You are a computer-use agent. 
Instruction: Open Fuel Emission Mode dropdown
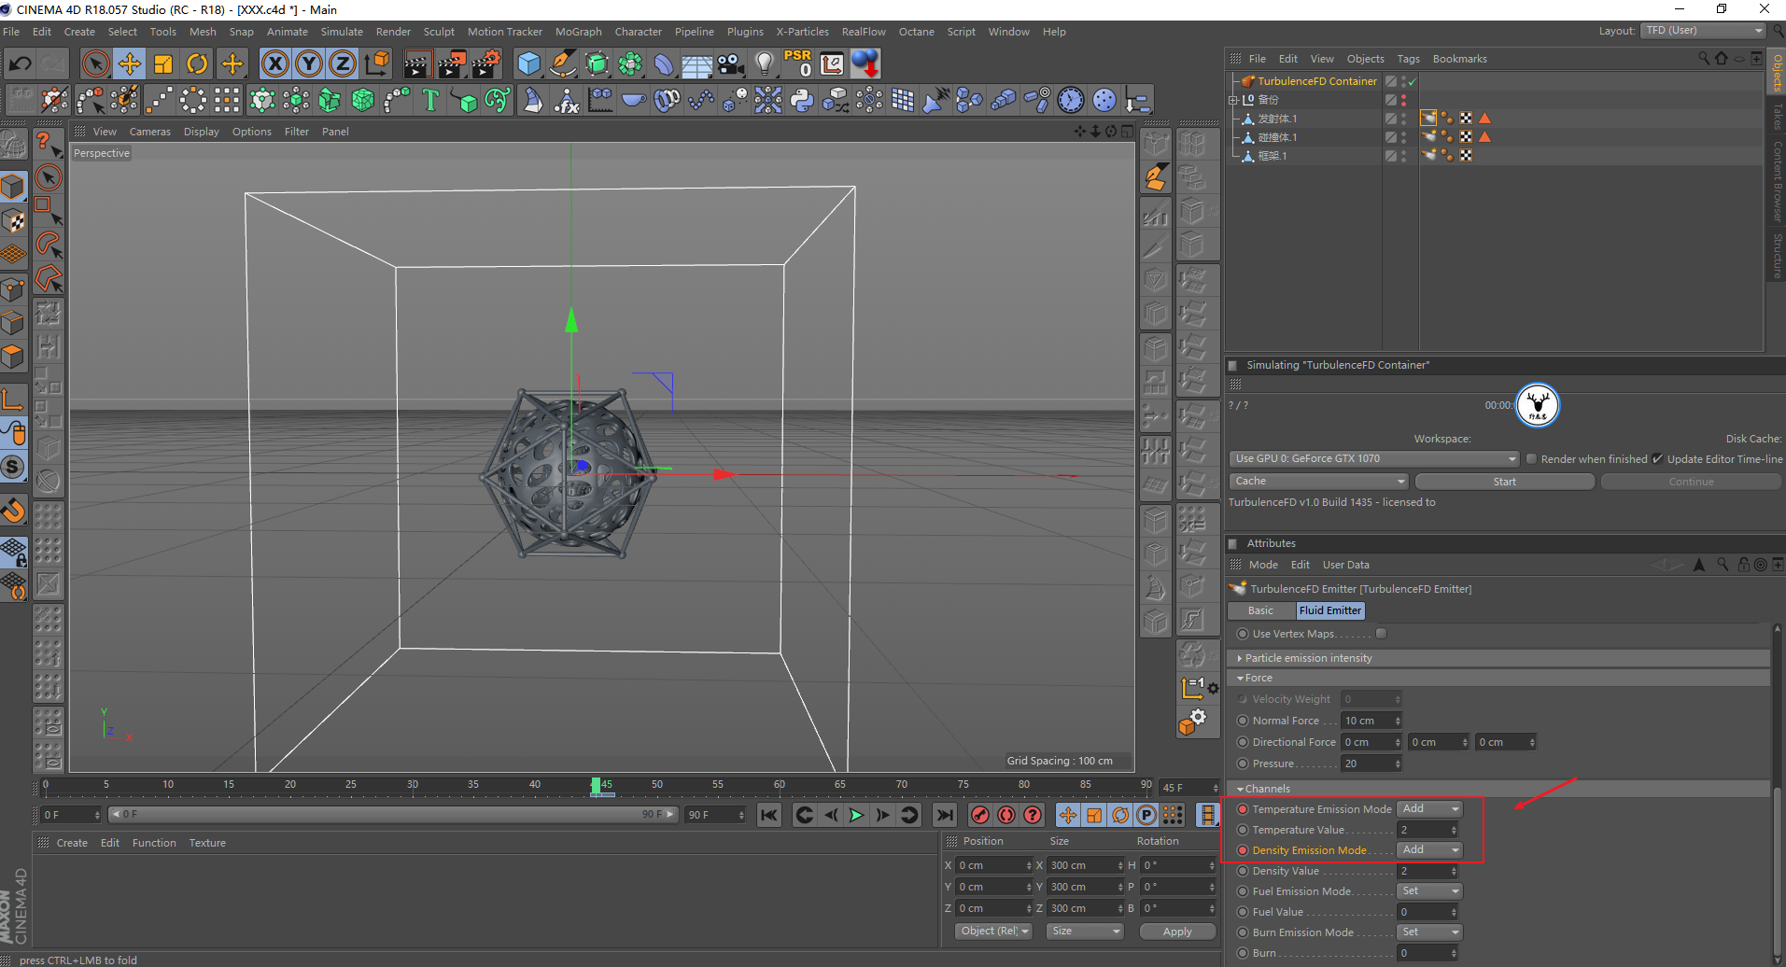[x=1429, y=891]
